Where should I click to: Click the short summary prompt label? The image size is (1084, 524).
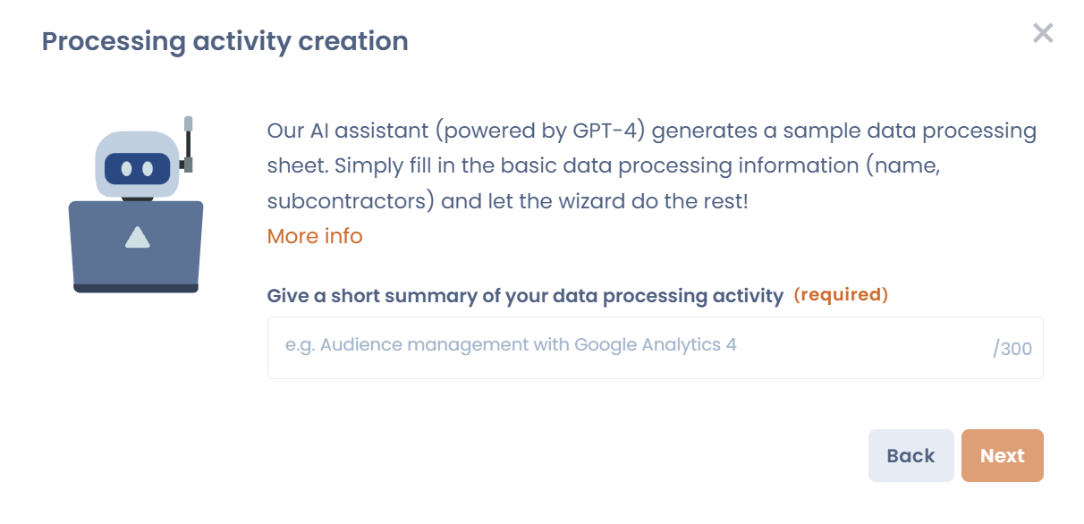(x=525, y=294)
